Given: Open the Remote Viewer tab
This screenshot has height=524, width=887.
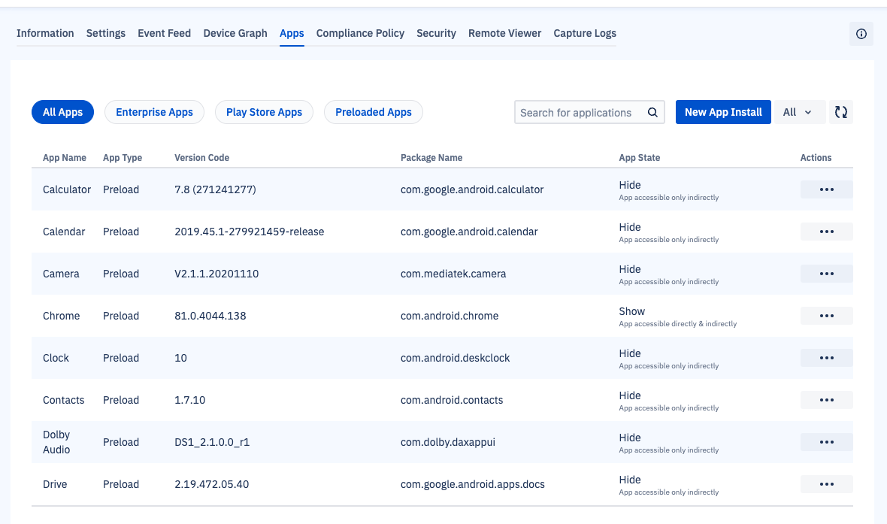Looking at the screenshot, I should [504, 33].
